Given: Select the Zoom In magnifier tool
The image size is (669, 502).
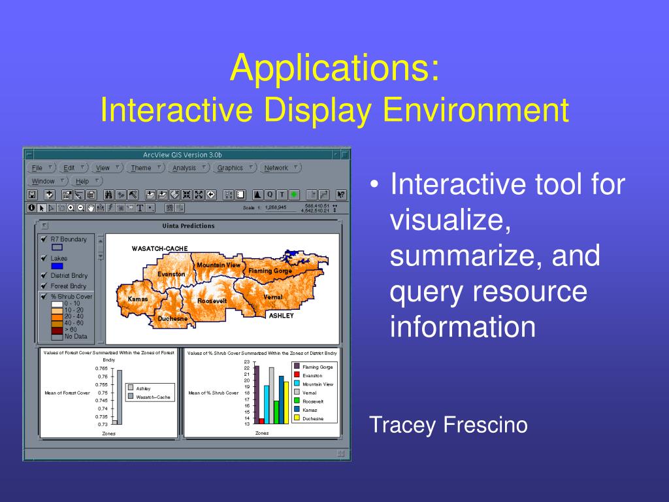Looking at the screenshot, I should [x=71, y=208].
